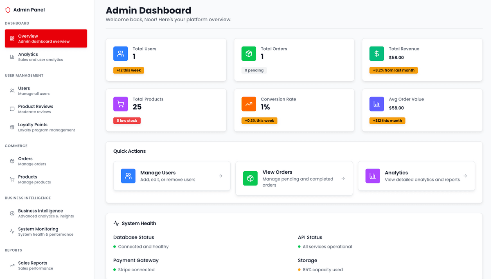This screenshot has width=491, height=279.
Task: Open the View Orders quick action
Action: tap(294, 179)
